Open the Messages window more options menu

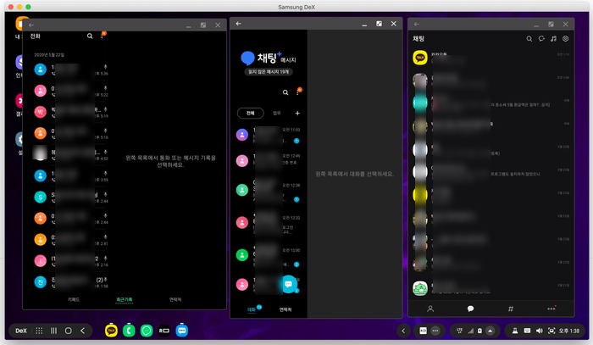pos(297,92)
